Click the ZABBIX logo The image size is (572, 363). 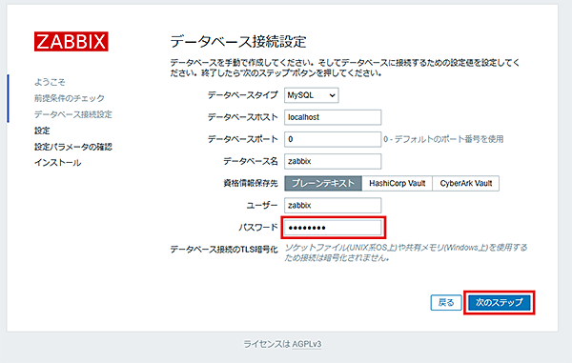tap(71, 41)
